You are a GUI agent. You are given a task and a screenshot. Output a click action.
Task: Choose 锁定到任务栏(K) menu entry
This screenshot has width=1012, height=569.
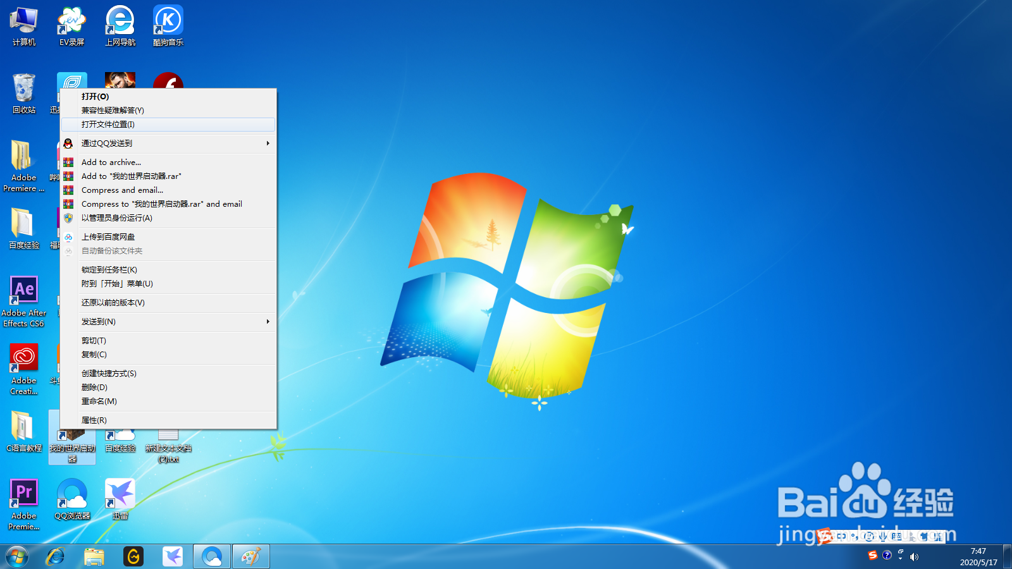click(168, 270)
